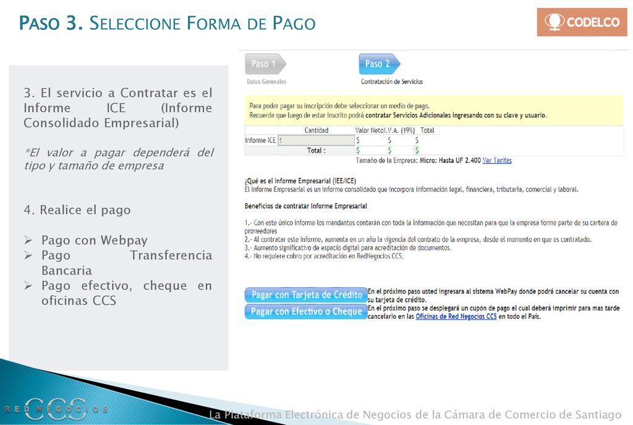Click 'Pago con Webpay' bullet text
Screen dimensions: 633x425
(x=95, y=241)
